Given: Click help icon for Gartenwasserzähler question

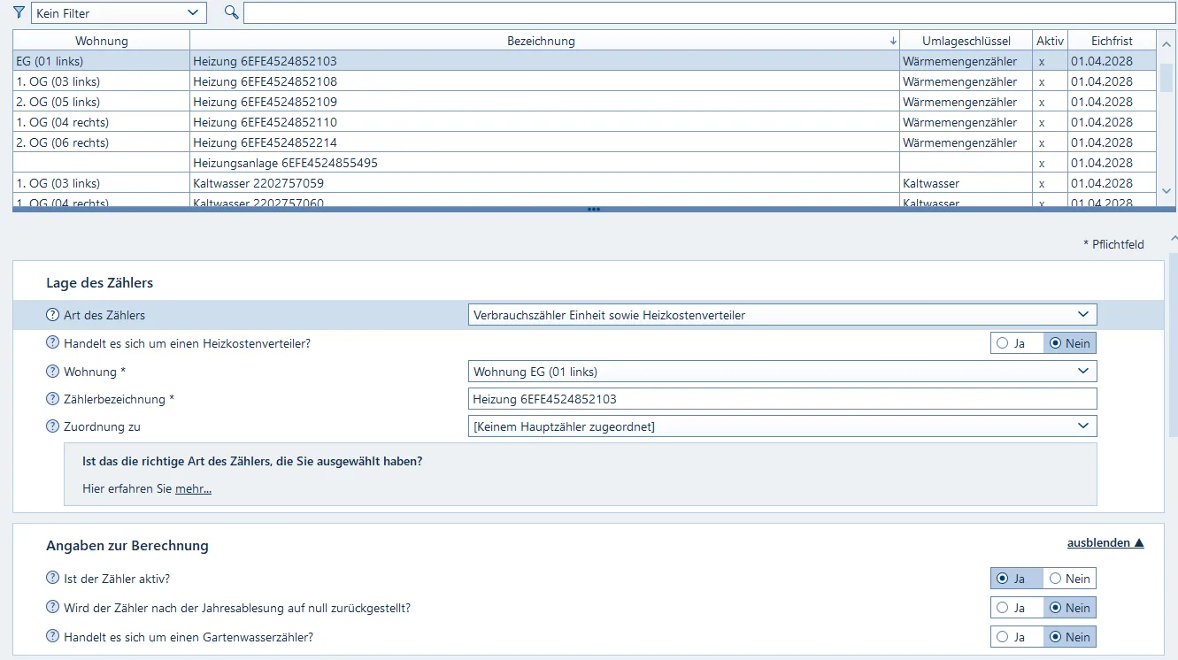Looking at the screenshot, I should pos(52,637).
